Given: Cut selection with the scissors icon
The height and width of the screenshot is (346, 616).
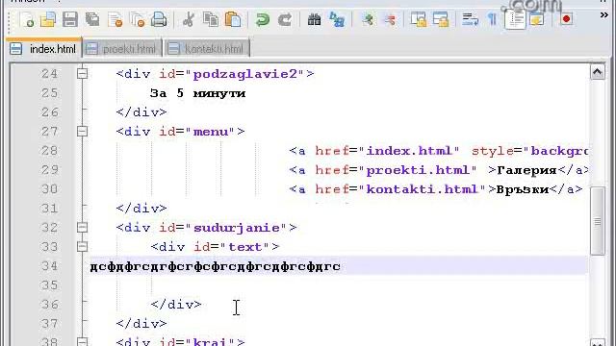Looking at the screenshot, I should 189,19.
